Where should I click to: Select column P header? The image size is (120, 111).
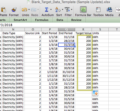click(x=50, y=29)
